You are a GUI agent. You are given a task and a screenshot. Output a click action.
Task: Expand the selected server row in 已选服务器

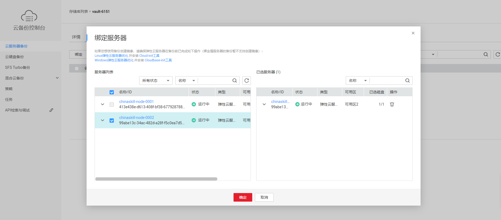click(x=264, y=104)
